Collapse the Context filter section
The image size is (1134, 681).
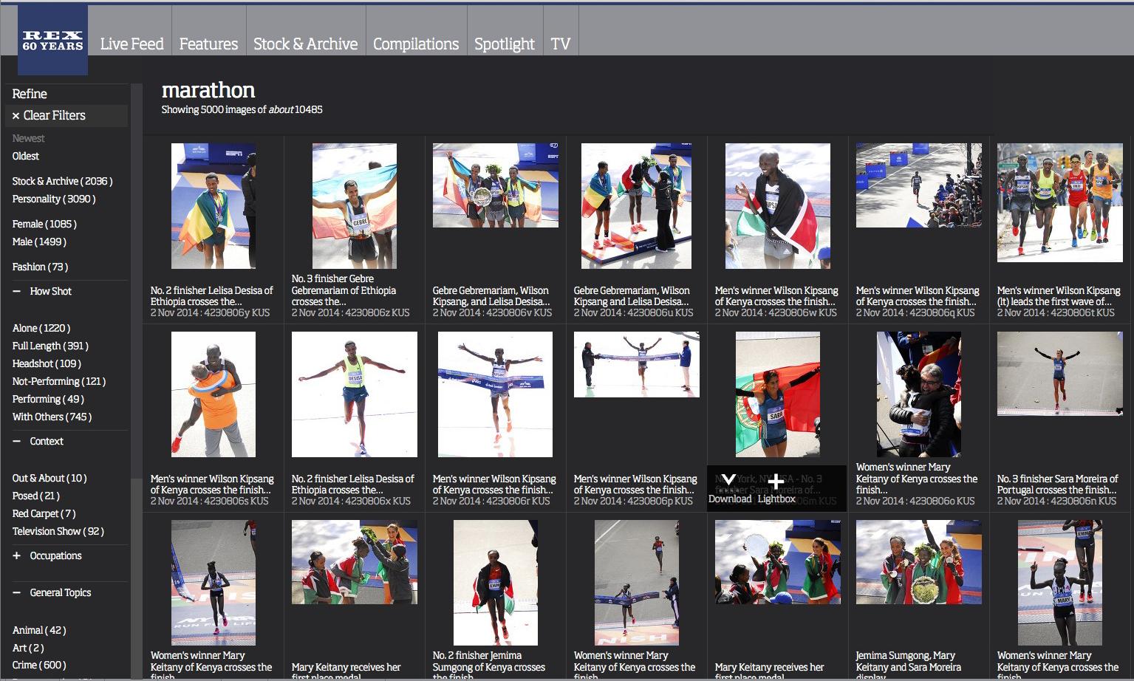(17, 442)
